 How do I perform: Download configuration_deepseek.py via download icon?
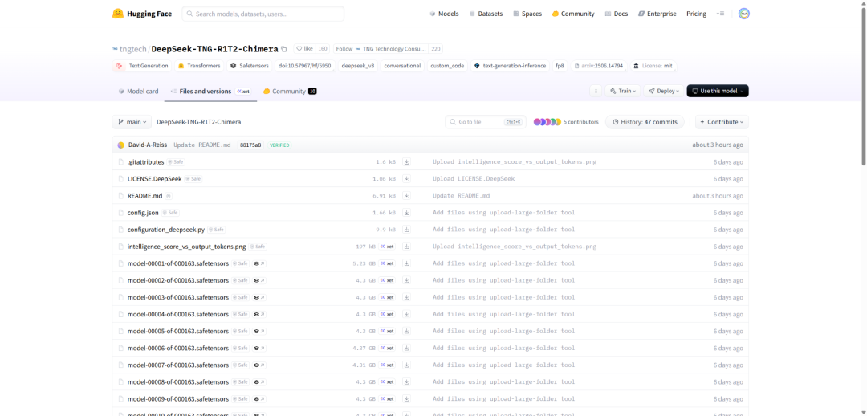[x=406, y=230]
